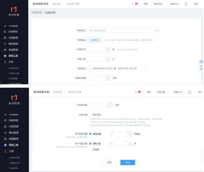
Task: Select the 限购数量 radio button
Action: point(90,134)
